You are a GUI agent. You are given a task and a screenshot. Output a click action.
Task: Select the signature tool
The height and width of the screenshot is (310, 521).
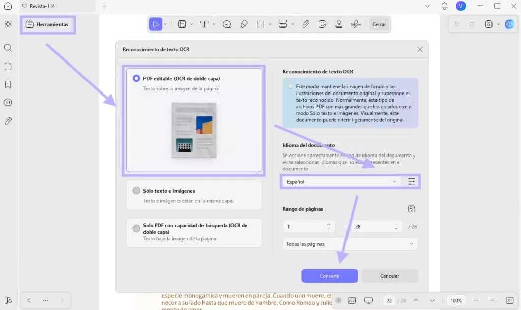pos(356,24)
